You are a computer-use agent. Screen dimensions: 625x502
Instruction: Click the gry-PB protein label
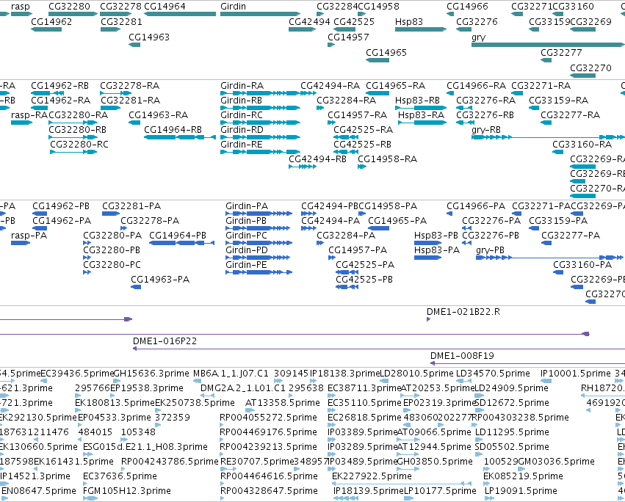coord(491,250)
